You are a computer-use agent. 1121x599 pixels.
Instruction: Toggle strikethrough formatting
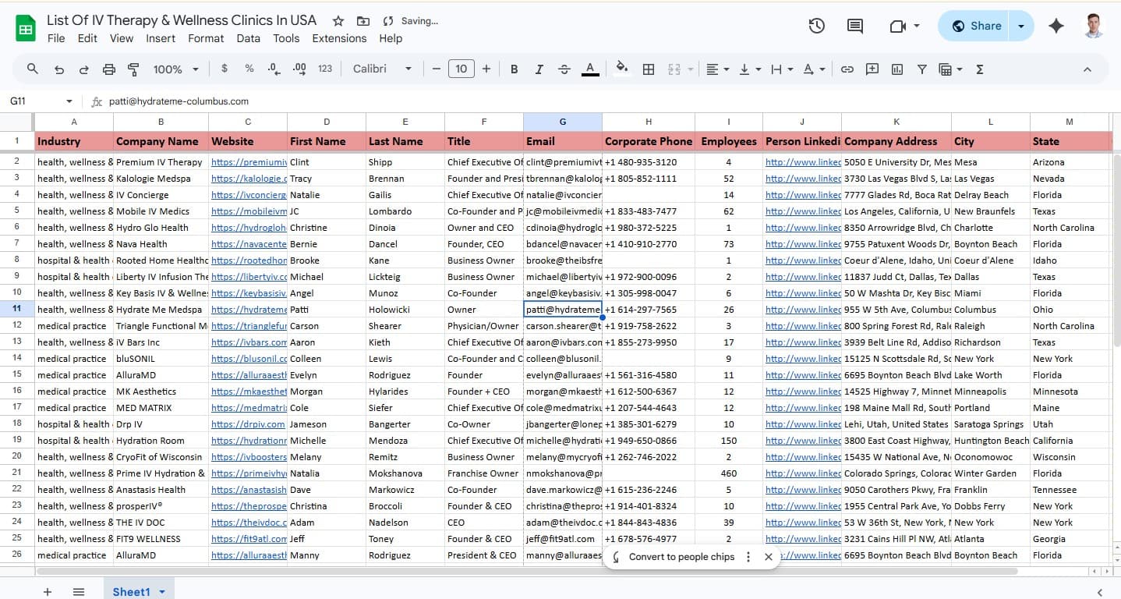(564, 69)
